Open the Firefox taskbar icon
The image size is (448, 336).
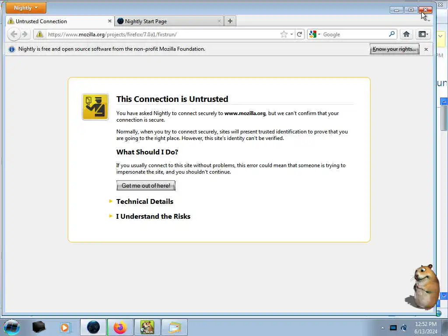tap(120, 327)
